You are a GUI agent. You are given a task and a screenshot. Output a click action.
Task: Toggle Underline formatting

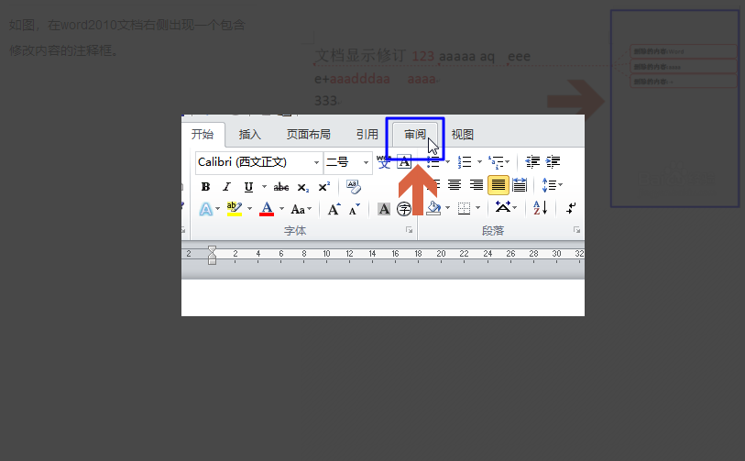[248, 187]
